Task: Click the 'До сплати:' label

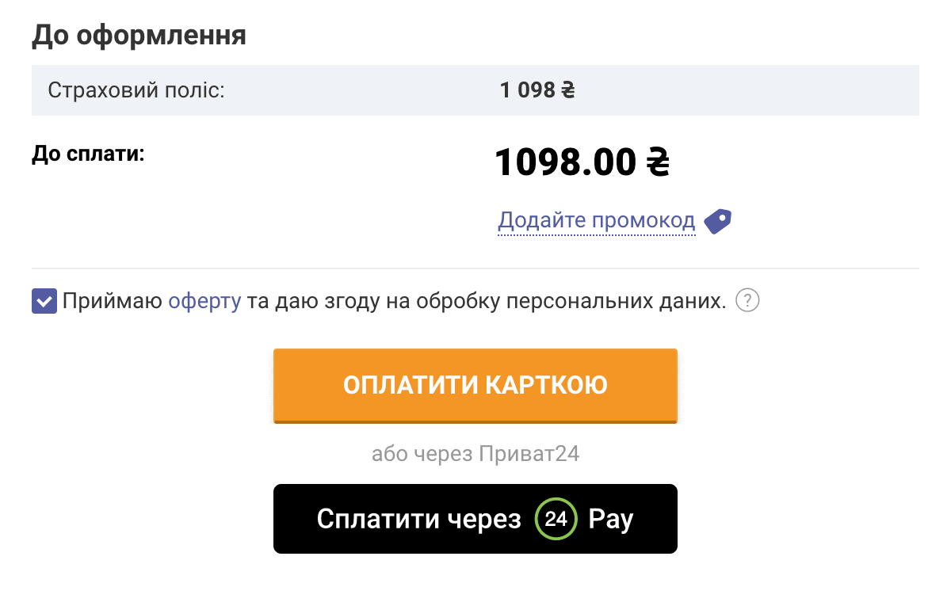Action: (88, 154)
